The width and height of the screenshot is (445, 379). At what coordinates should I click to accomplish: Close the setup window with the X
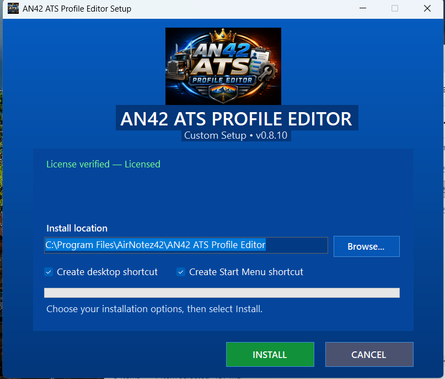pos(427,8)
